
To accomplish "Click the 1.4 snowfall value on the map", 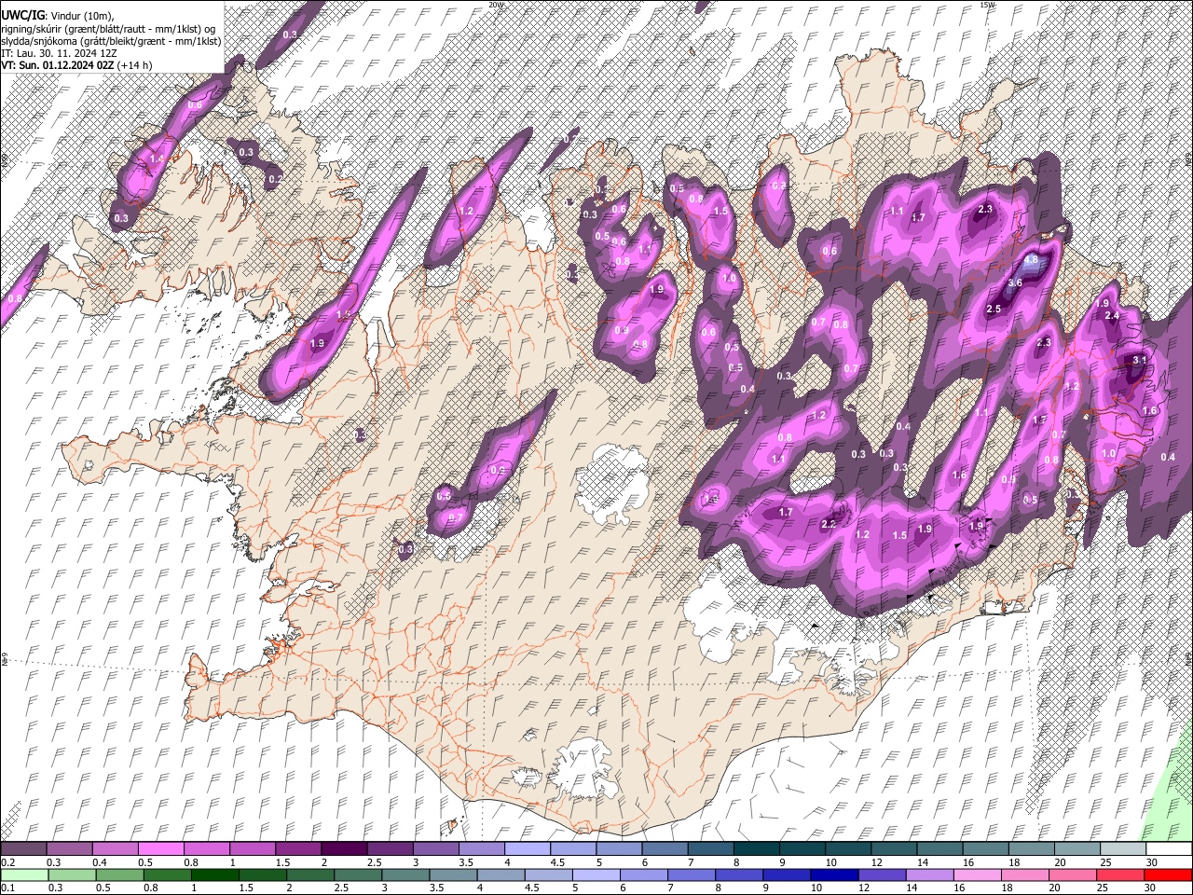I will point(157,159).
